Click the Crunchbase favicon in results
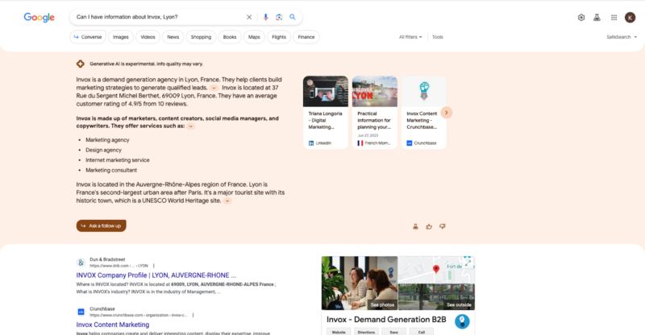The width and height of the screenshot is (645, 335). [x=81, y=312]
